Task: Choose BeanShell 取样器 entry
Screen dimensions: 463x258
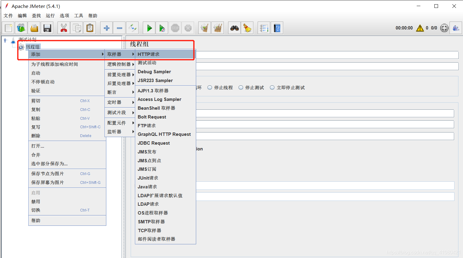Action: (165, 108)
